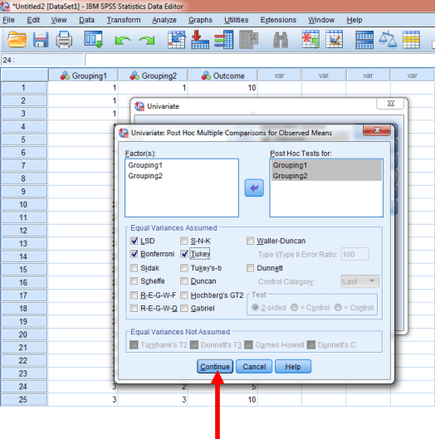Check the R-E-G-W-F option
The height and width of the screenshot is (439, 435).
pos(134,295)
